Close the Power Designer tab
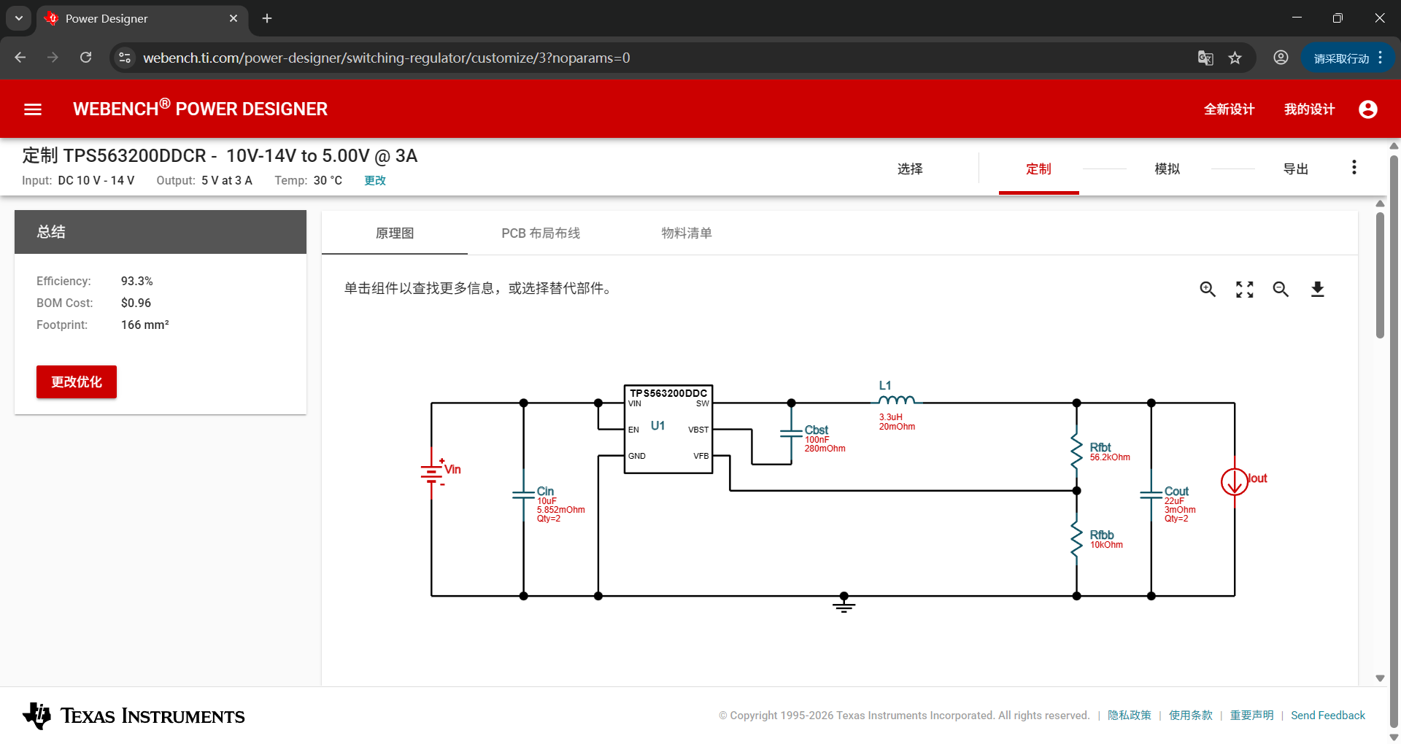This screenshot has width=1401, height=744. point(233,18)
